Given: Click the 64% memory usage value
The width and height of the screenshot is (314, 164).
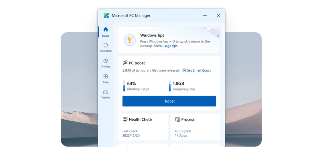Looking at the screenshot, I should click(131, 84).
